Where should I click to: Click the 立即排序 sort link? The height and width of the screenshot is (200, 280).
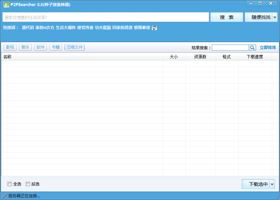pyautogui.click(x=268, y=47)
